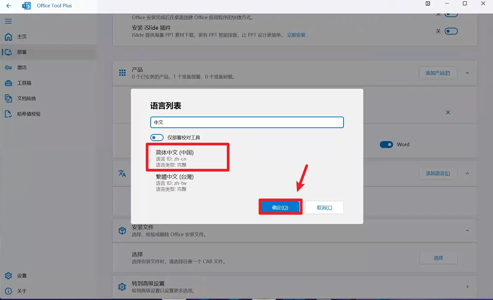
Task: Click the 产品 section title
Action: [137, 70]
